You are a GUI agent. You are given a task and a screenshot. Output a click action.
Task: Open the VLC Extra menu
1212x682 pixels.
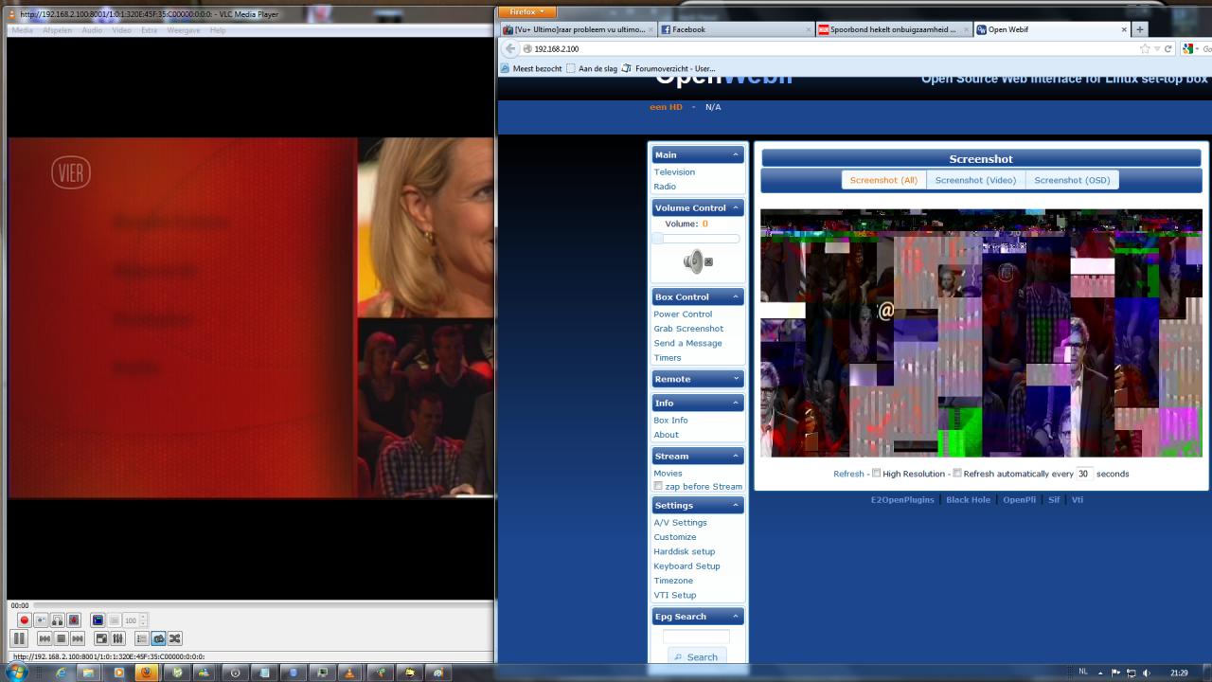tap(150, 30)
